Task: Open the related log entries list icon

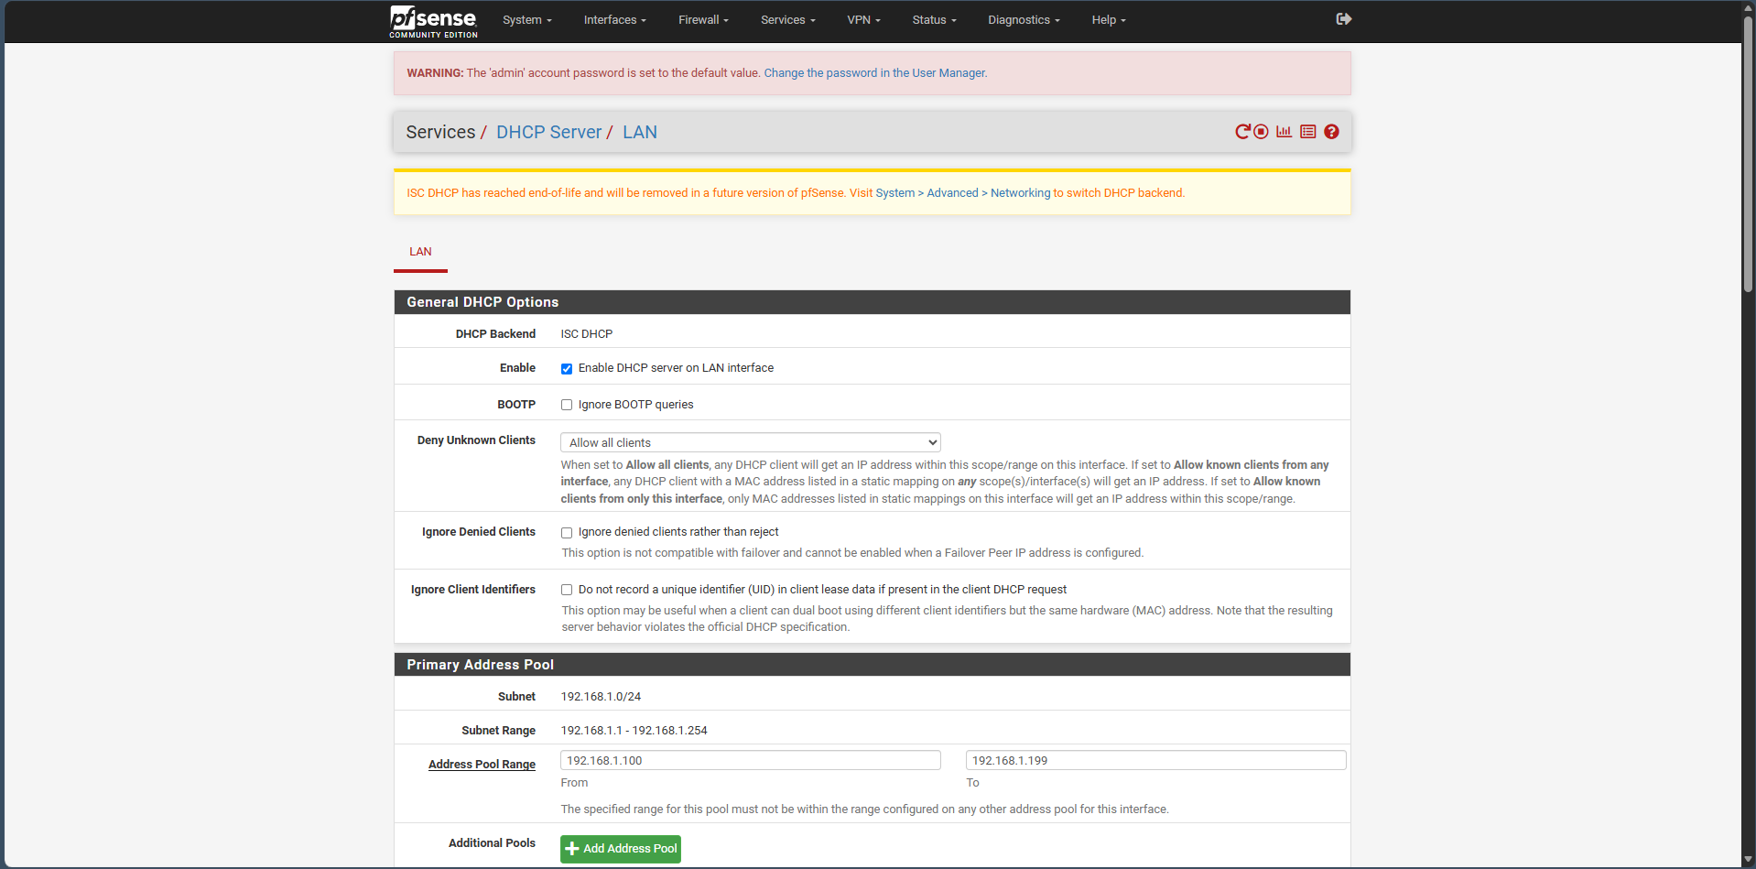Action: coord(1307,132)
